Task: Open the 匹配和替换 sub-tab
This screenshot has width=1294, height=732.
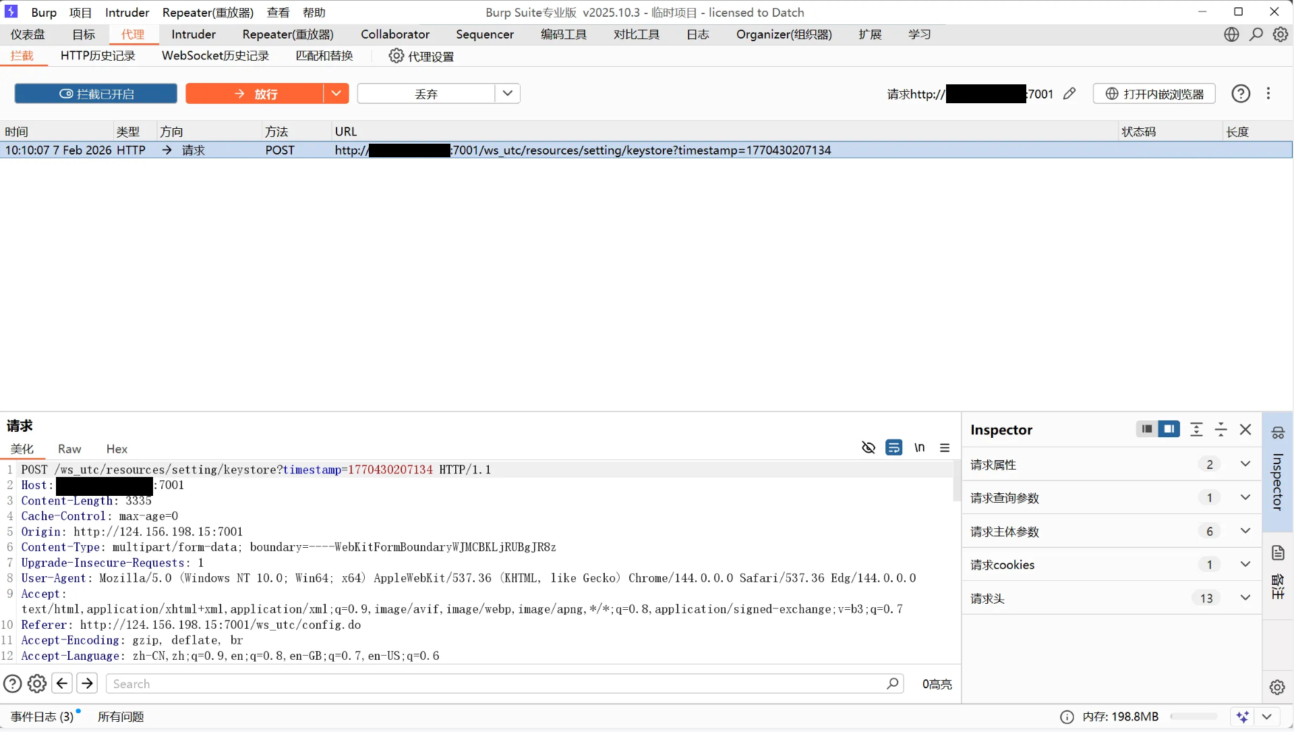Action: pyautogui.click(x=324, y=55)
